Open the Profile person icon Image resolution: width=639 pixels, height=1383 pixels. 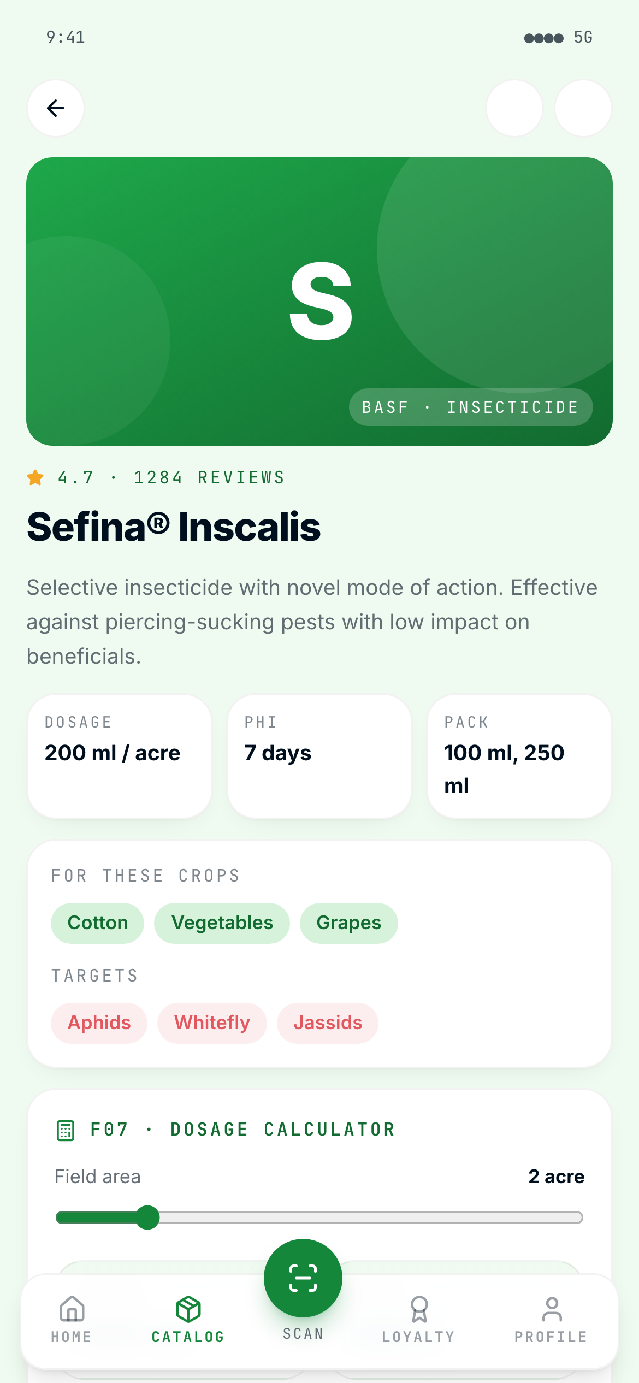[552, 1309]
